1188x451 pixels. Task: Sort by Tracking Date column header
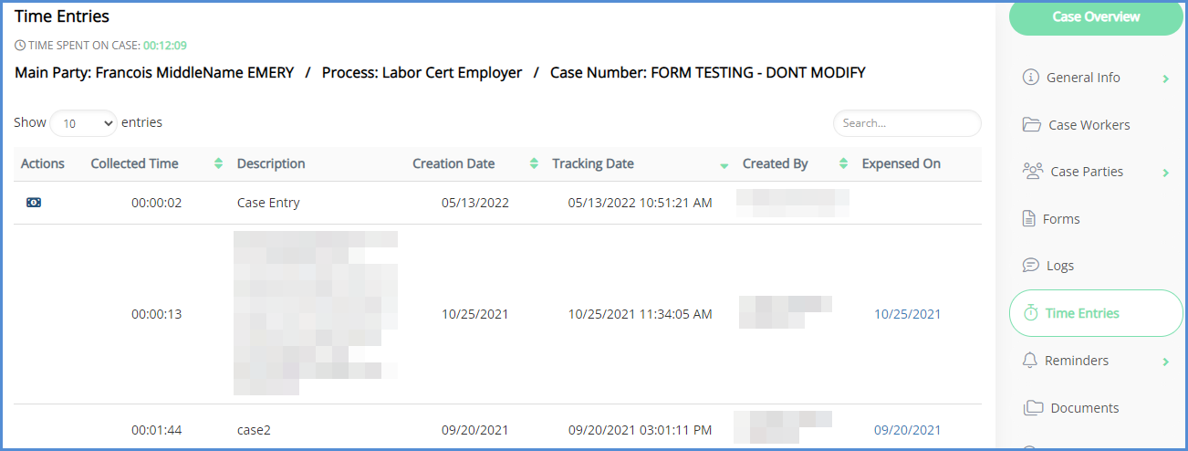click(x=593, y=164)
